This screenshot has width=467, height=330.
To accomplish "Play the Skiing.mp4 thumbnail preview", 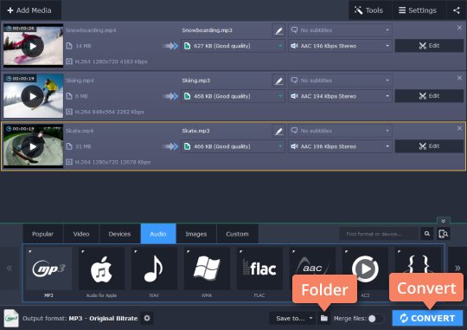I will tap(33, 96).
